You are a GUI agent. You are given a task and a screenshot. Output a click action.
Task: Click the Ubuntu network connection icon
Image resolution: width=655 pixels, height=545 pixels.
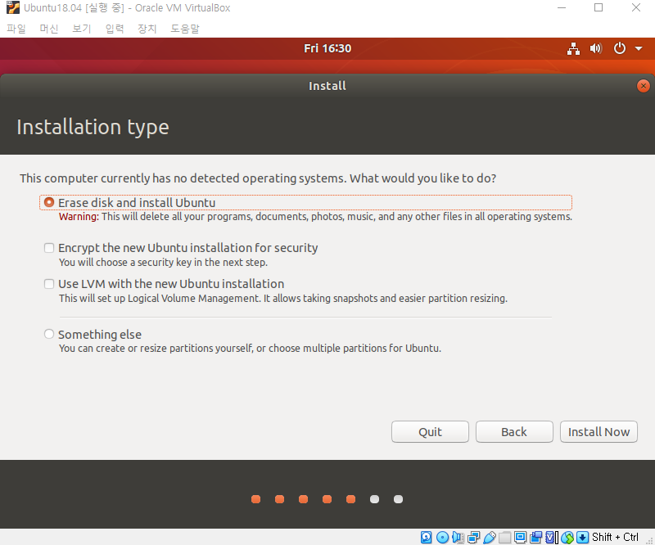click(573, 48)
